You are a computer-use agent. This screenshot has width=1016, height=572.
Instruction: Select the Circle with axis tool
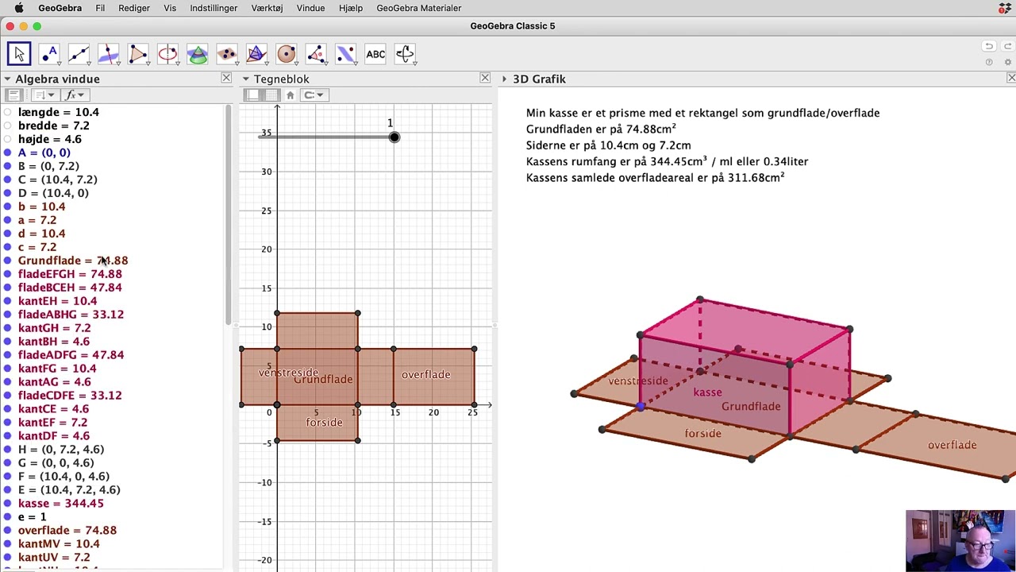167,54
